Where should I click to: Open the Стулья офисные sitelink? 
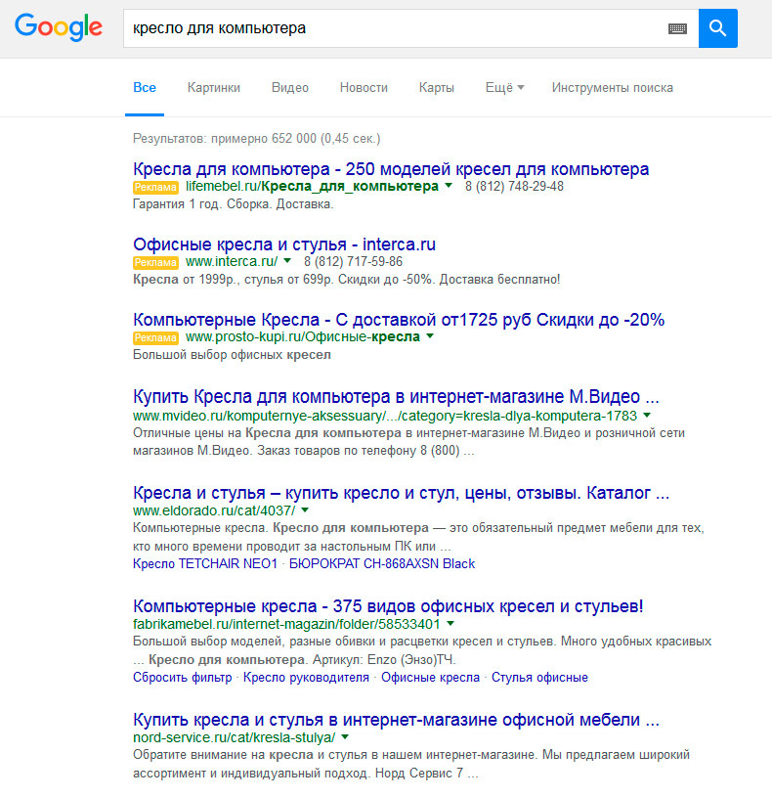(539, 678)
